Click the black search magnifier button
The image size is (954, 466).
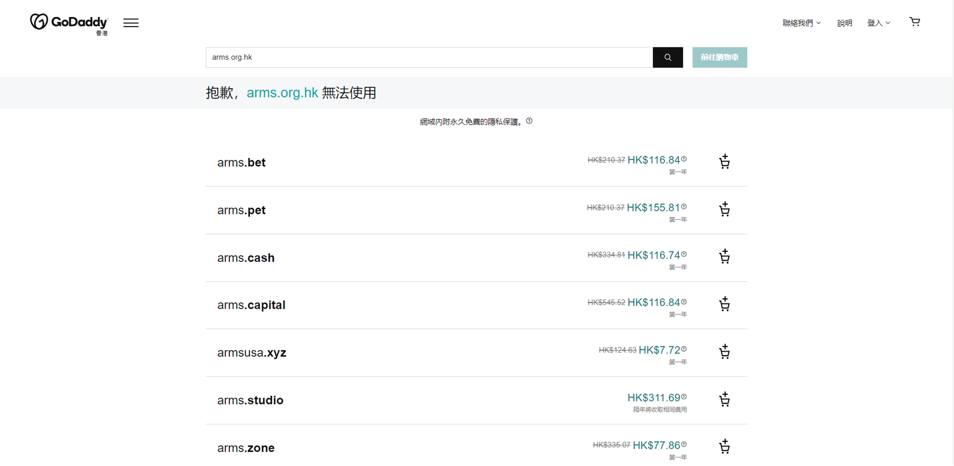668,57
